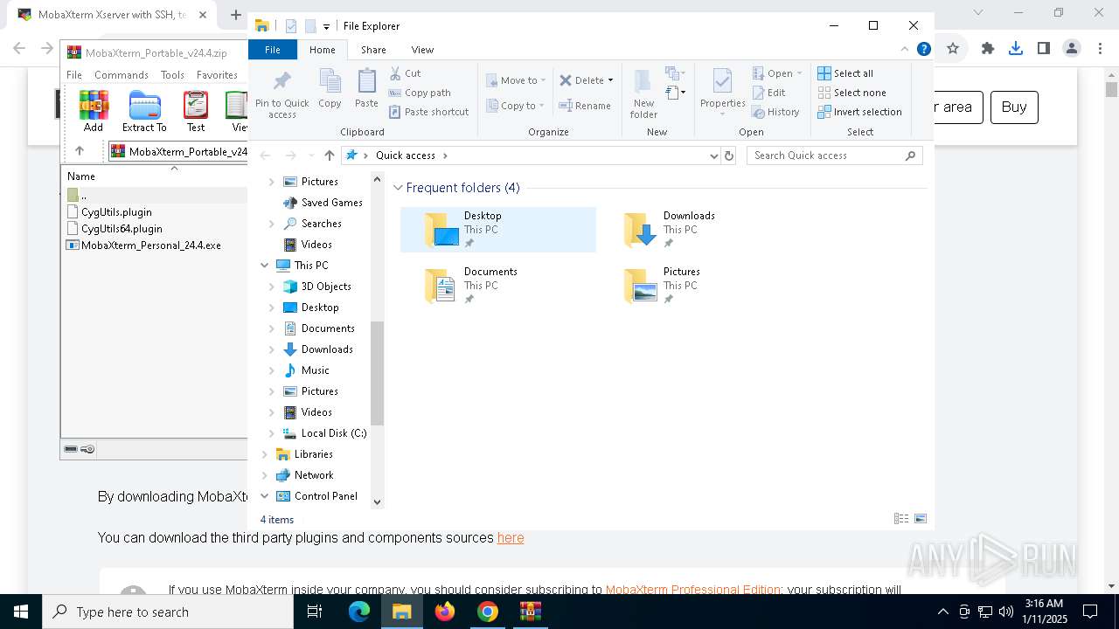Image resolution: width=1119 pixels, height=629 pixels.
Task: Open the Move to dropdown
Action: [x=516, y=80]
